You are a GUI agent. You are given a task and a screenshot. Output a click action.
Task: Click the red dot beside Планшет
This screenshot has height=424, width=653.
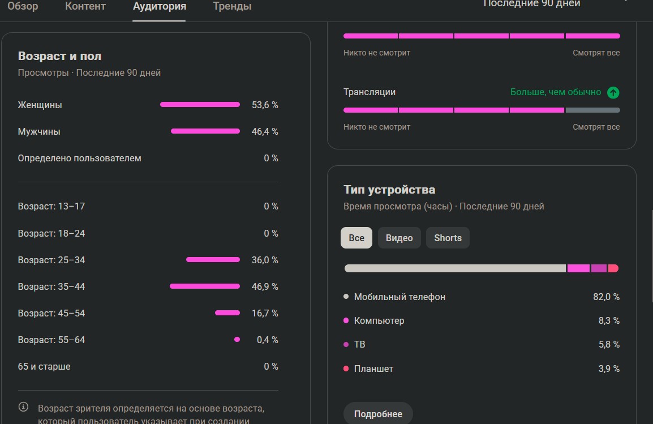tap(346, 369)
